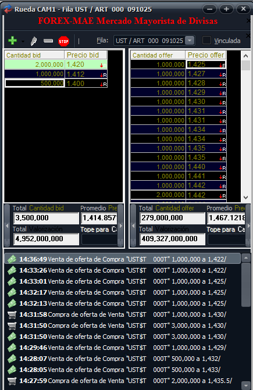This screenshot has width=253, height=390.
Task: Click cart icon on 14:31:58 Compra entry
Action: tap(12, 314)
